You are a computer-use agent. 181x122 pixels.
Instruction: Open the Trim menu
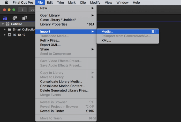60,2
